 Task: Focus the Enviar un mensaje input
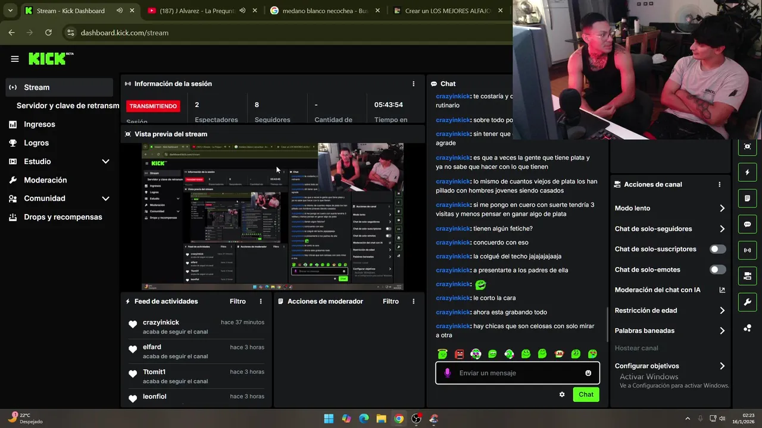pos(518,373)
